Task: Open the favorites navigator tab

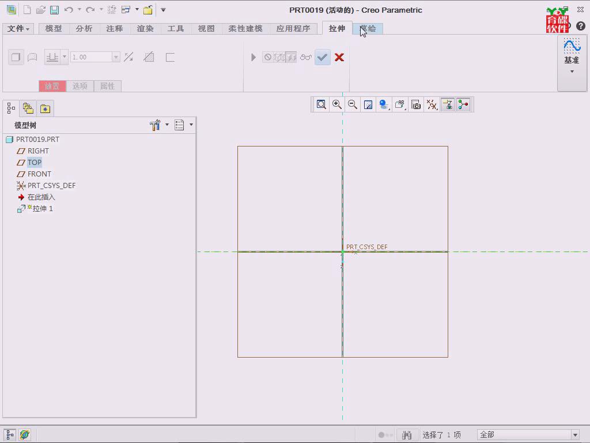Action: (45, 108)
